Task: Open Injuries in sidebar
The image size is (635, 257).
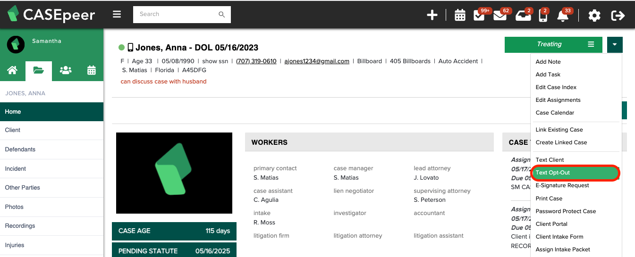Action: click(51, 245)
